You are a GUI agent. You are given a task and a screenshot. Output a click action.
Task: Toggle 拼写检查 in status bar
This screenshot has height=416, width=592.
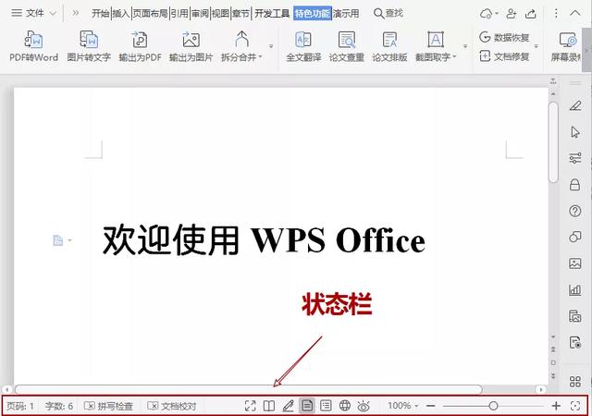108,406
